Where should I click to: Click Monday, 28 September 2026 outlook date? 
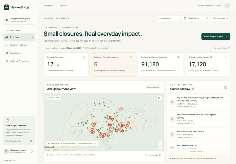coord(70,48)
